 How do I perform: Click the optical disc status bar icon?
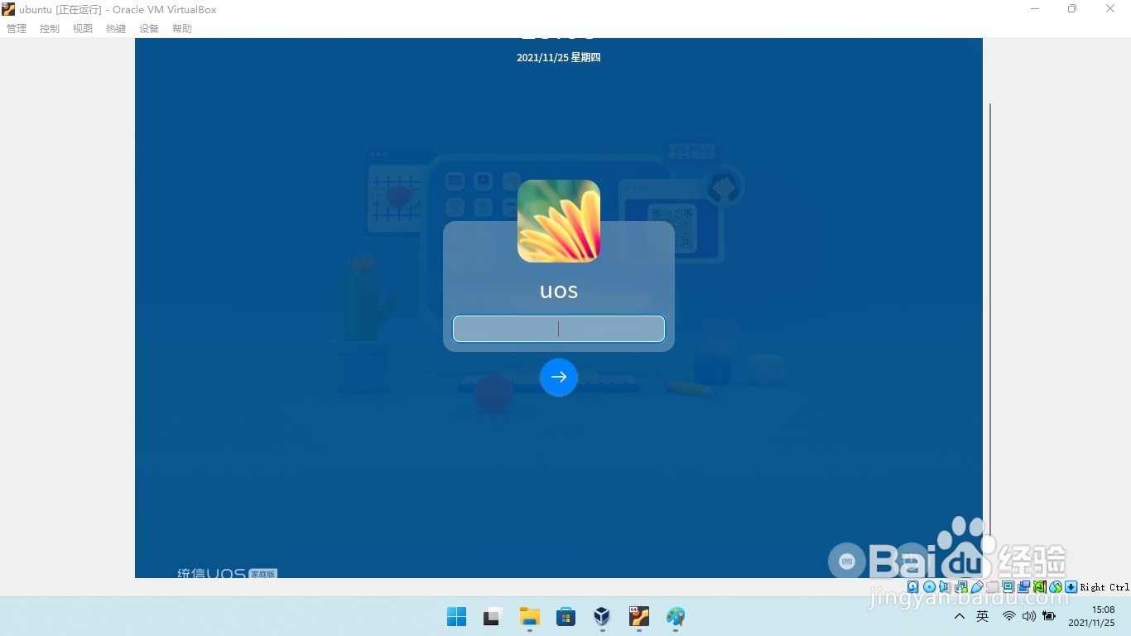[x=929, y=586]
